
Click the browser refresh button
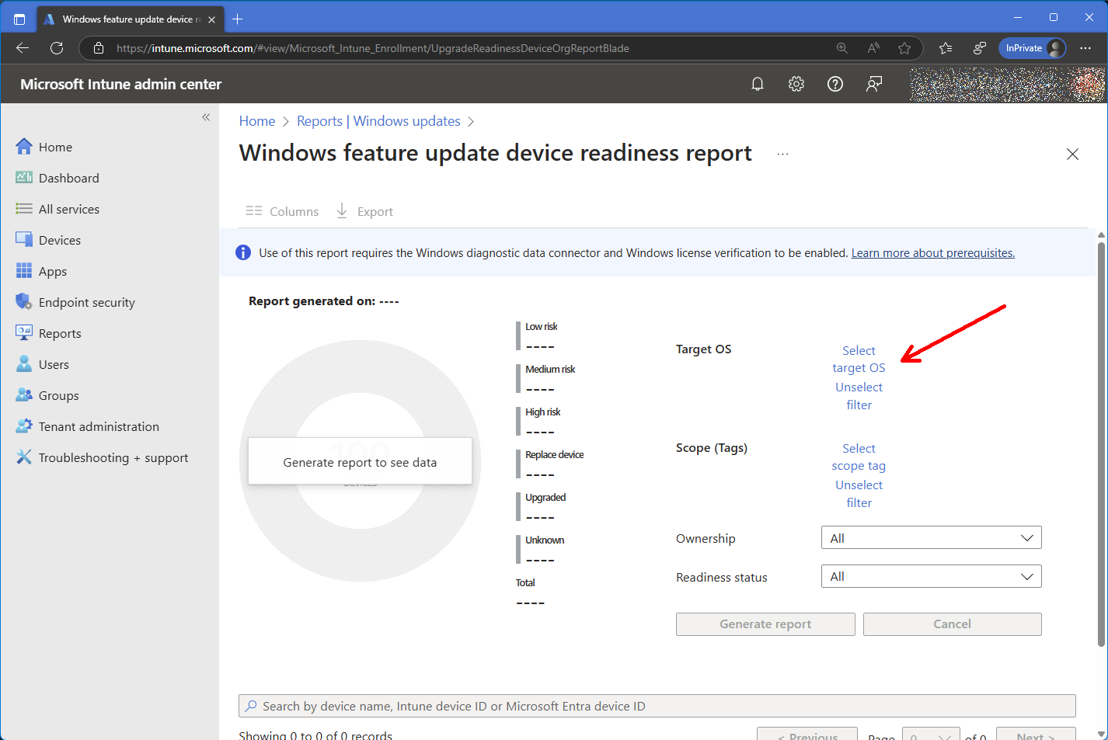point(57,48)
